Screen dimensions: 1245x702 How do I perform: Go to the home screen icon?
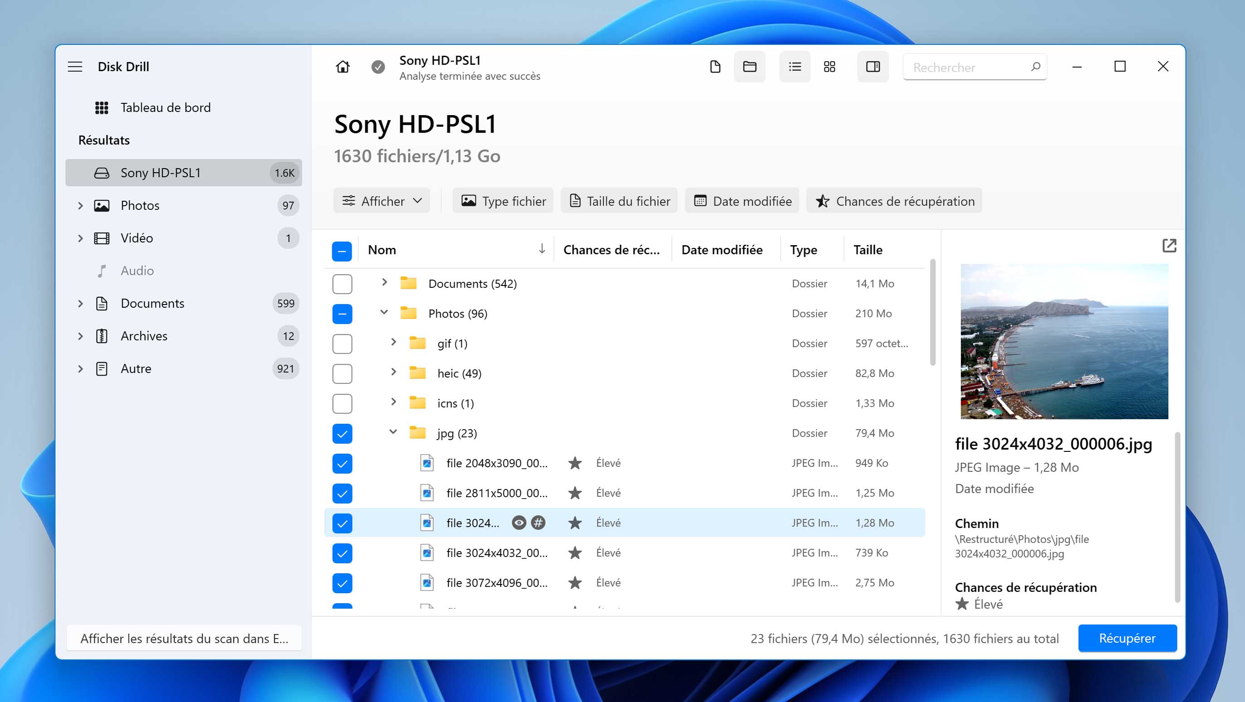coord(343,67)
